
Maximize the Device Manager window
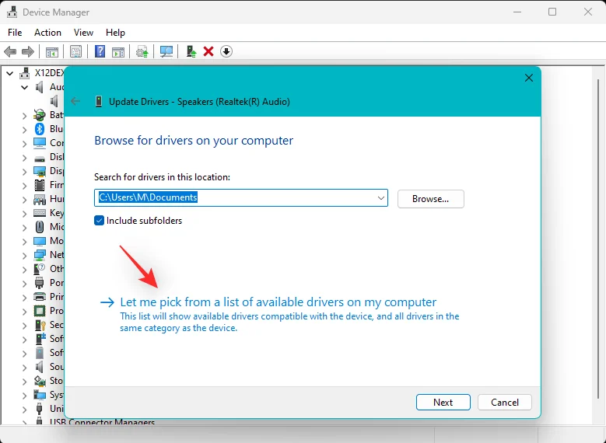pyautogui.click(x=552, y=12)
